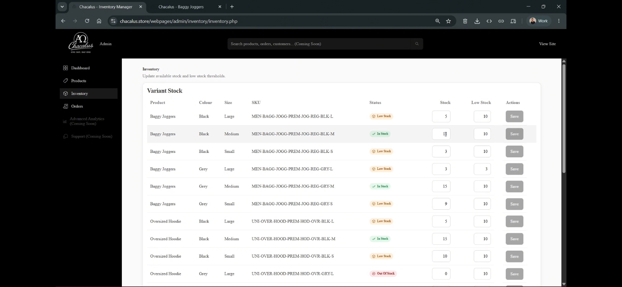Save the Baggy Joggers Black Large row
Viewport: 622px width, 287px height.
point(514,116)
